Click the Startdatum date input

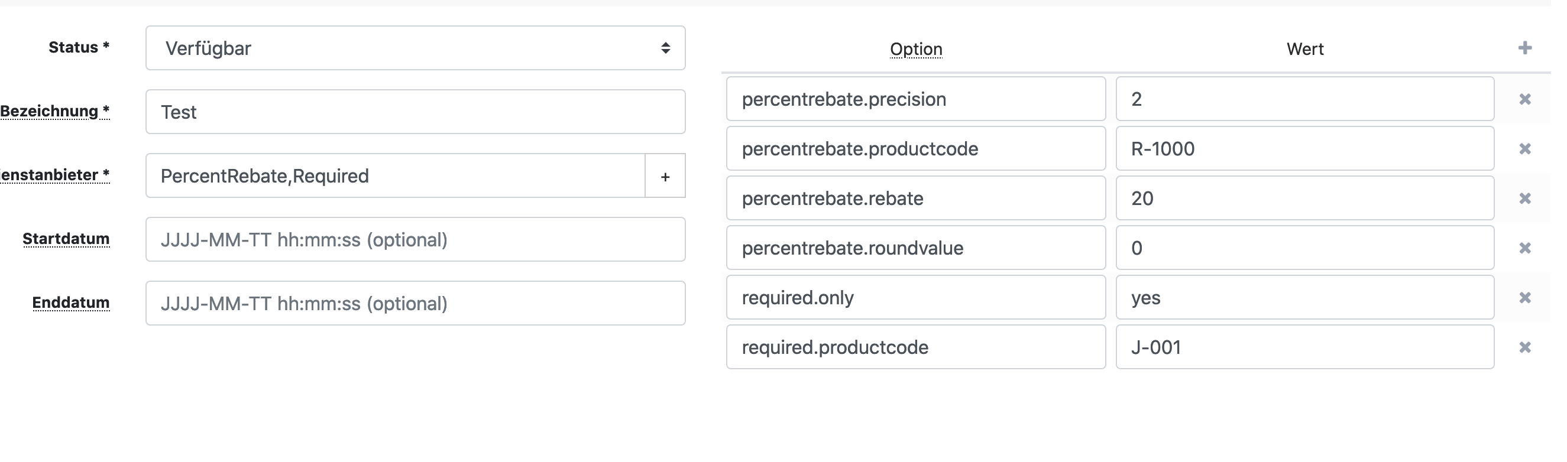[416, 239]
